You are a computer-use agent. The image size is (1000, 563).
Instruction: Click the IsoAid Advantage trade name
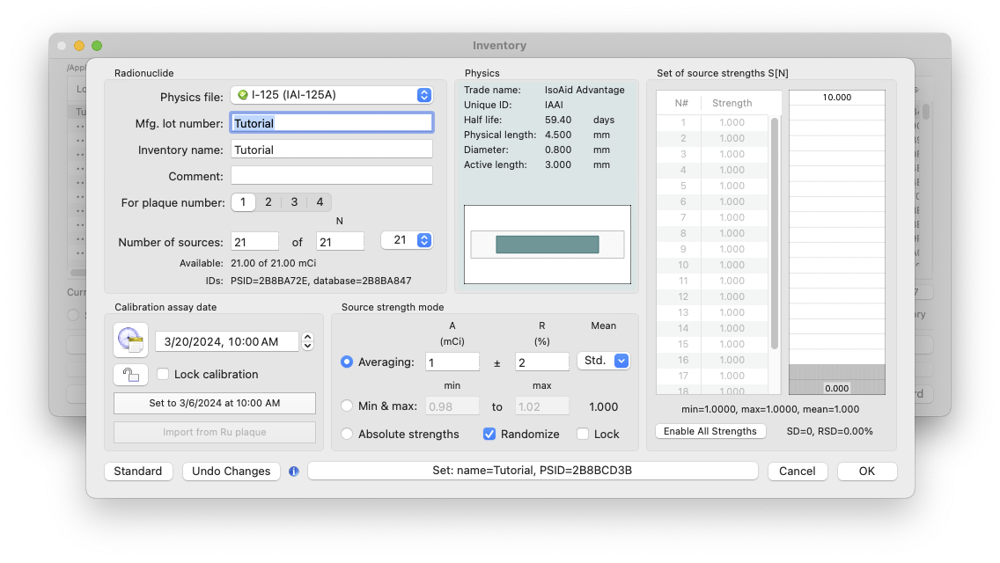point(585,90)
